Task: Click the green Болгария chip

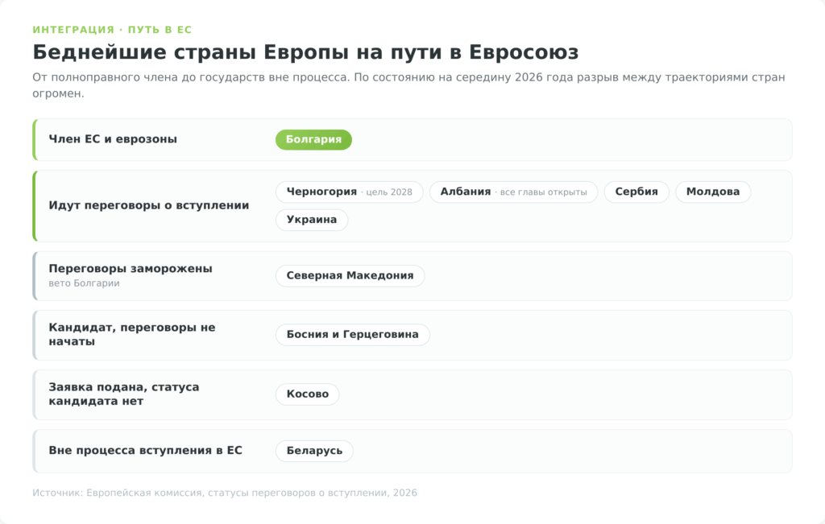Action: (313, 140)
